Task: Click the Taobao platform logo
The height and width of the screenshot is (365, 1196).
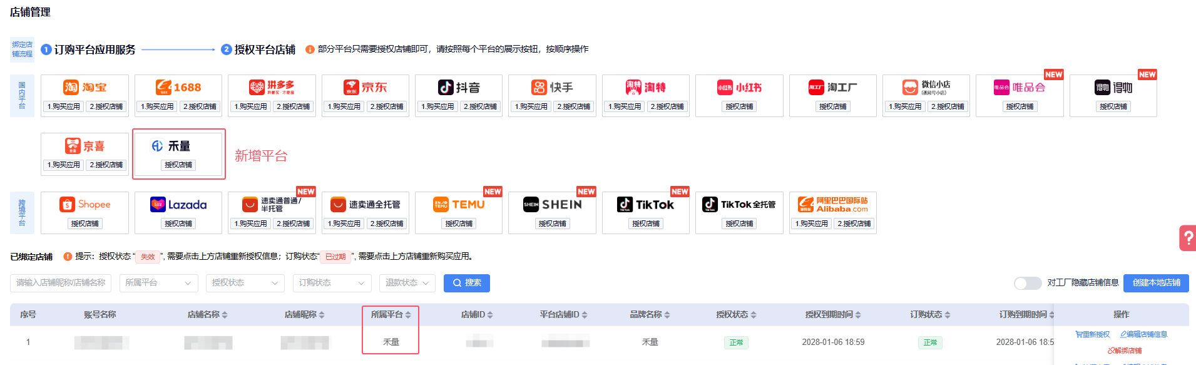Action: click(84, 88)
